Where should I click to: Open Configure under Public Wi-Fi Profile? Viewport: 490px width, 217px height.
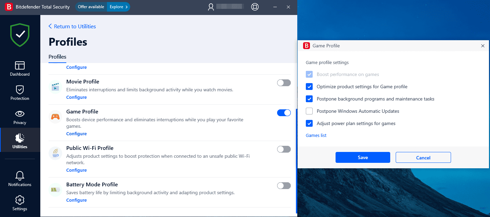77,170
